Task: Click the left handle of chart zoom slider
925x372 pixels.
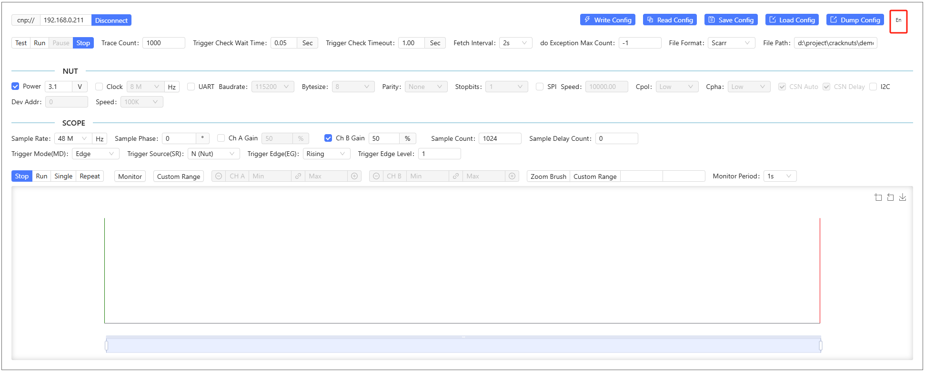Action: [107, 345]
